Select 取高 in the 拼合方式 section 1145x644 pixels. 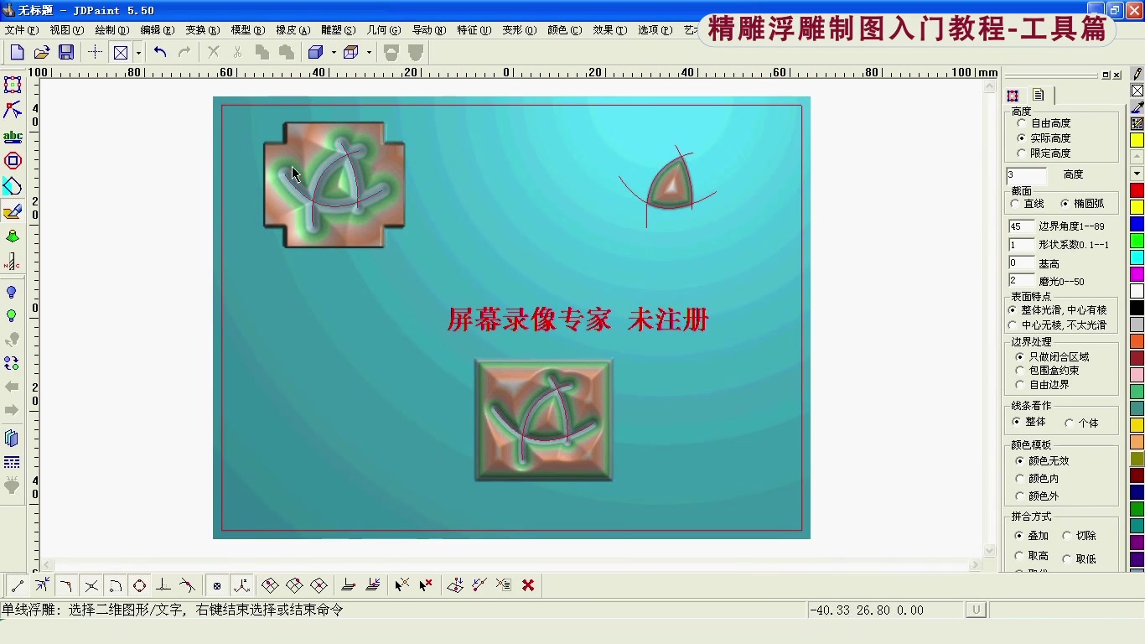[1034, 555]
